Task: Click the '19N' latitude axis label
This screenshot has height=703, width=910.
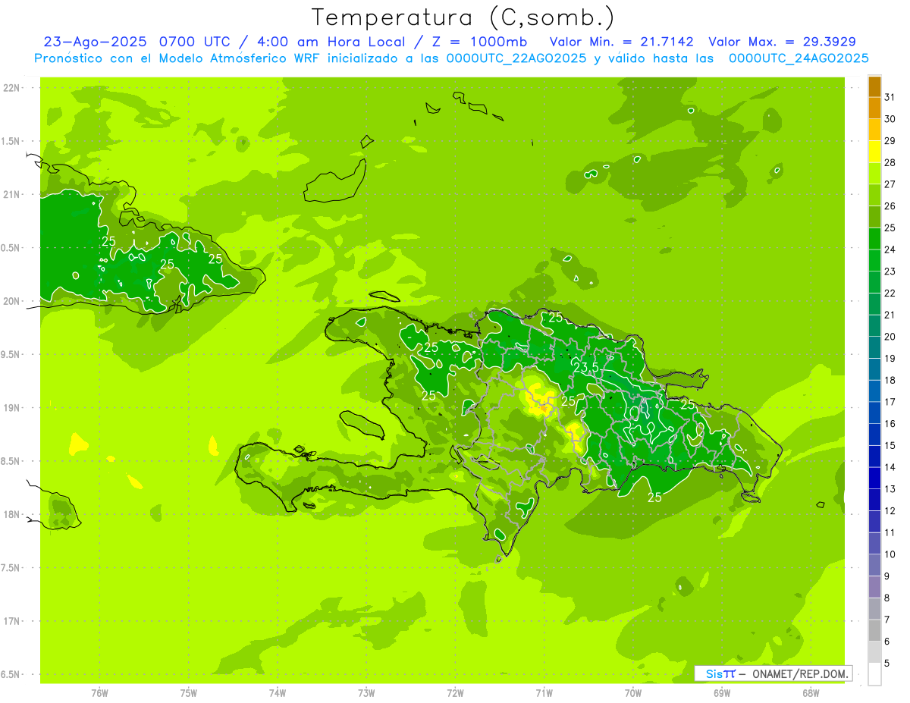Action: pos(11,408)
